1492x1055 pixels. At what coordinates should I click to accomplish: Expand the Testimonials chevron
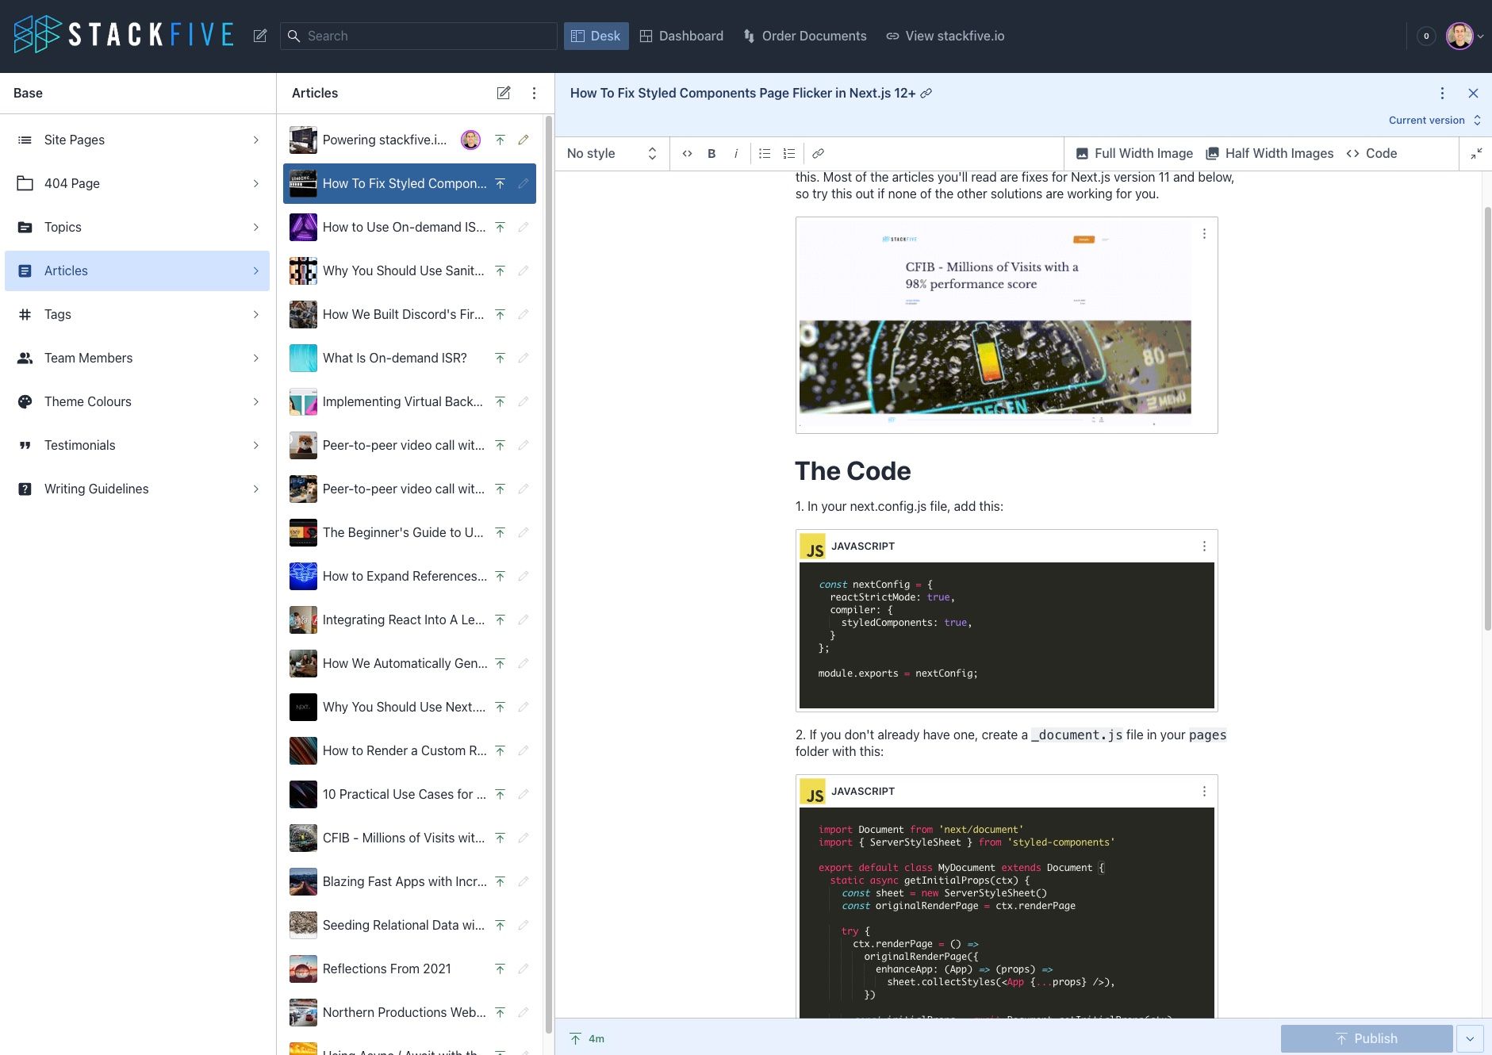tap(255, 445)
